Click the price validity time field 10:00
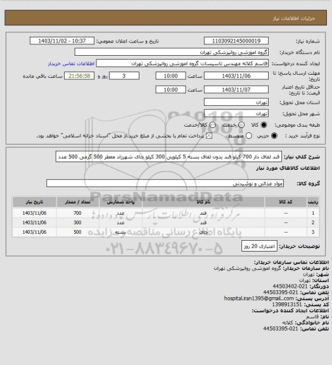The image size is (332, 365). pyautogui.click(x=170, y=89)
